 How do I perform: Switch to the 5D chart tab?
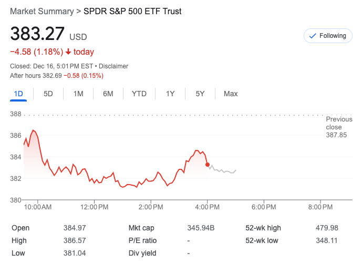point(48,94)
